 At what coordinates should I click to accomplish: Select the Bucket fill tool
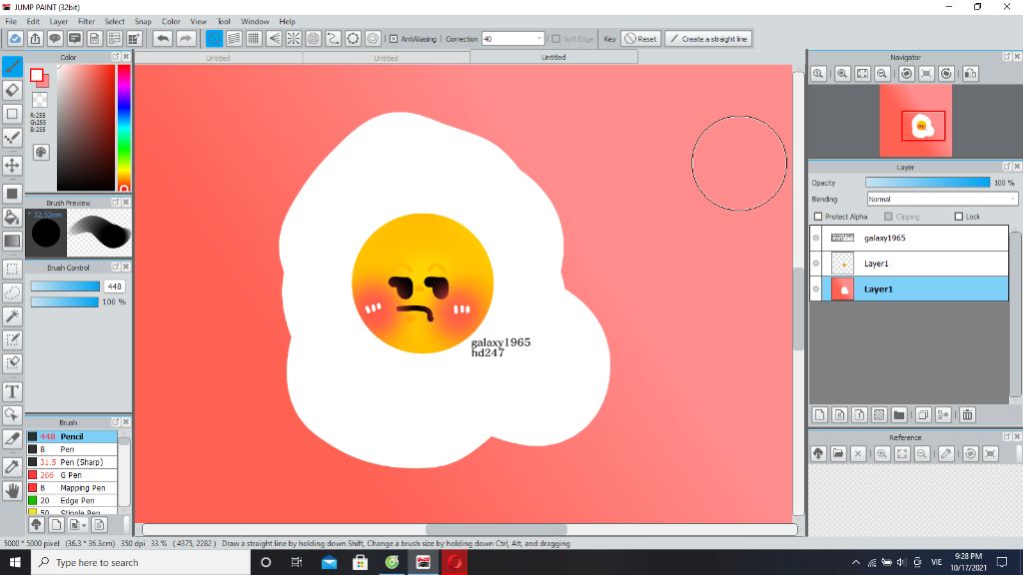(12, 217)
